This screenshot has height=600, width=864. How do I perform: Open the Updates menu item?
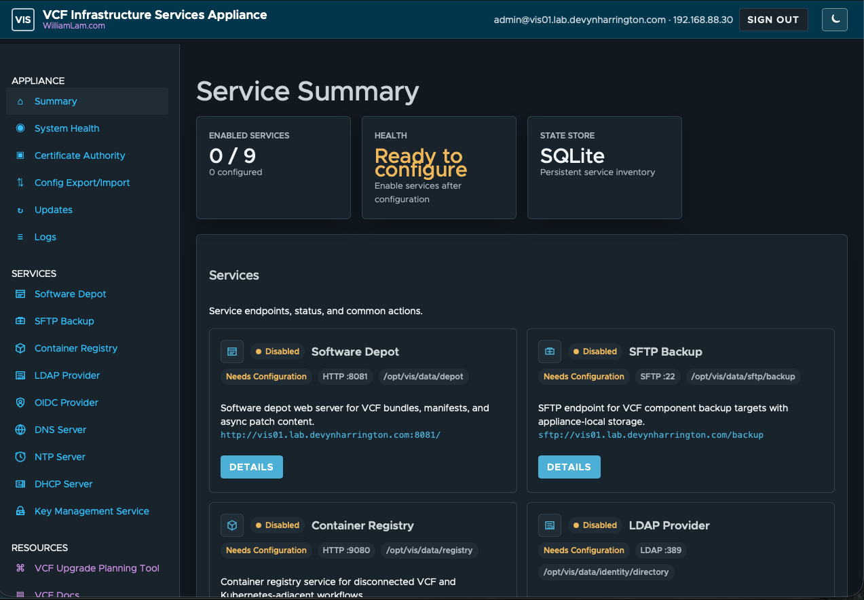(x=87, y=210)
